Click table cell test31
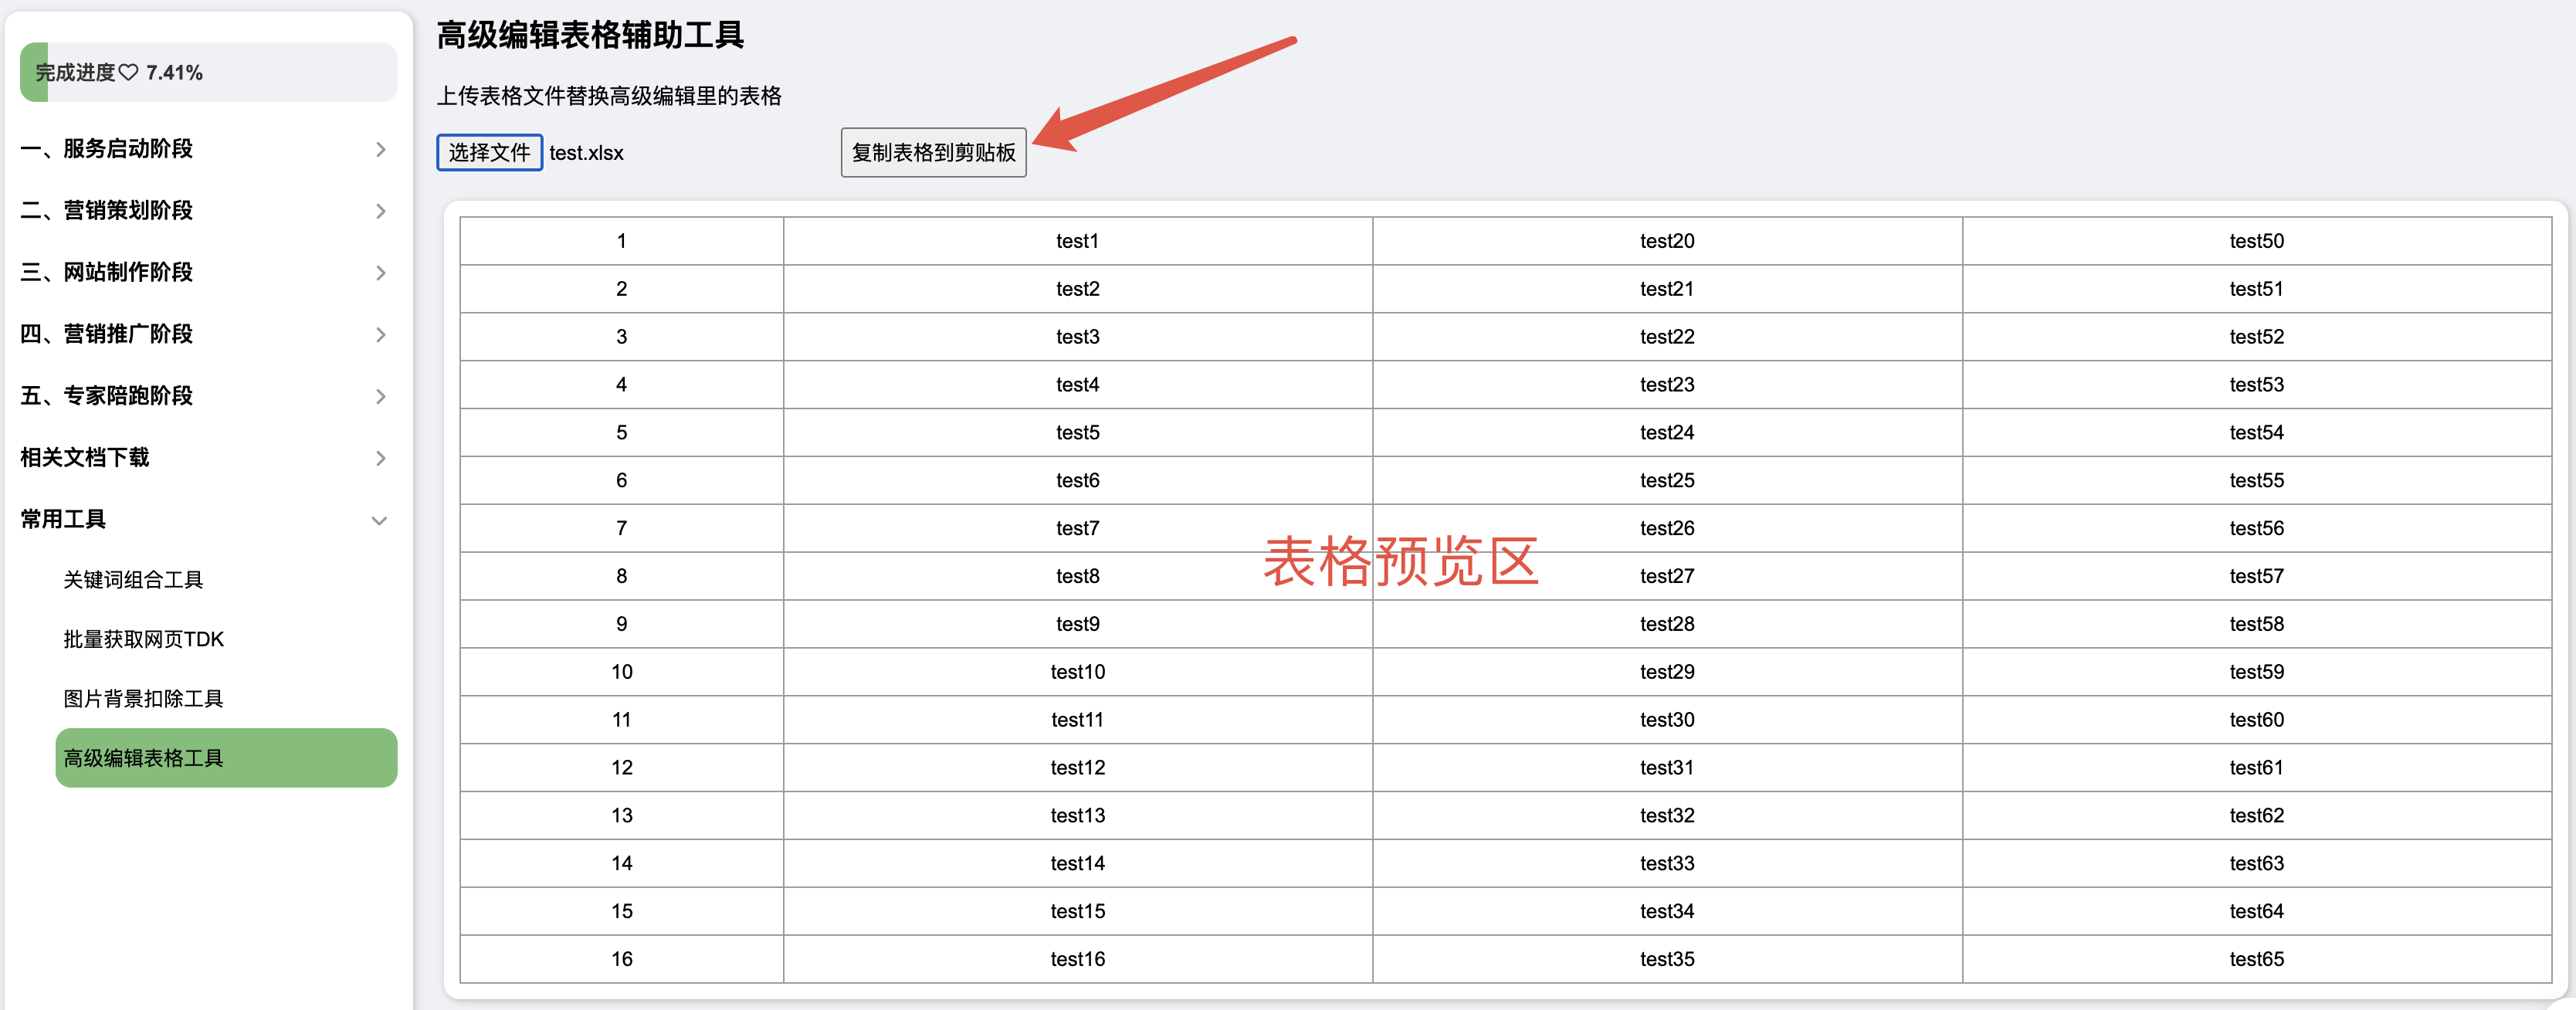The width and height of the screenshot is (2576, 1010). (1667, 768)
